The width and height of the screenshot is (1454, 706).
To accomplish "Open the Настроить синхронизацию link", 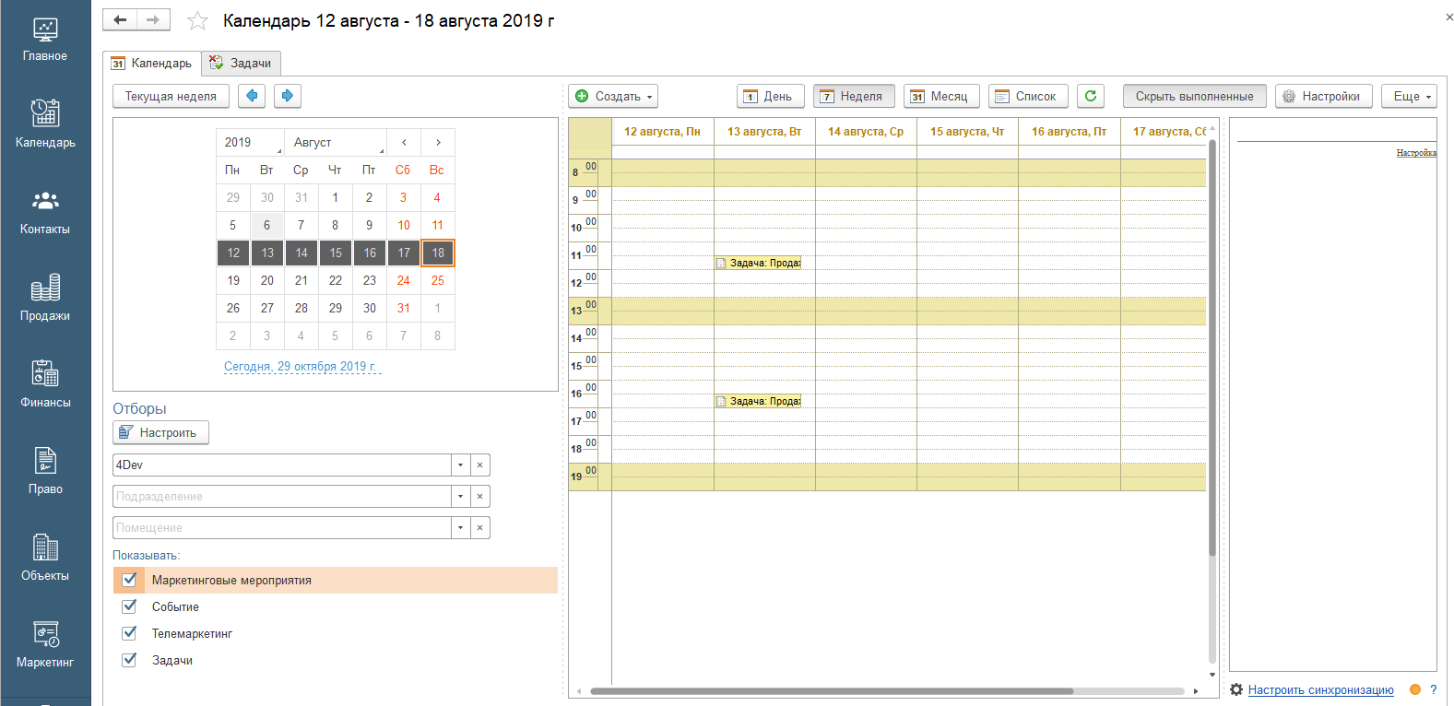I will (1320, 690).
